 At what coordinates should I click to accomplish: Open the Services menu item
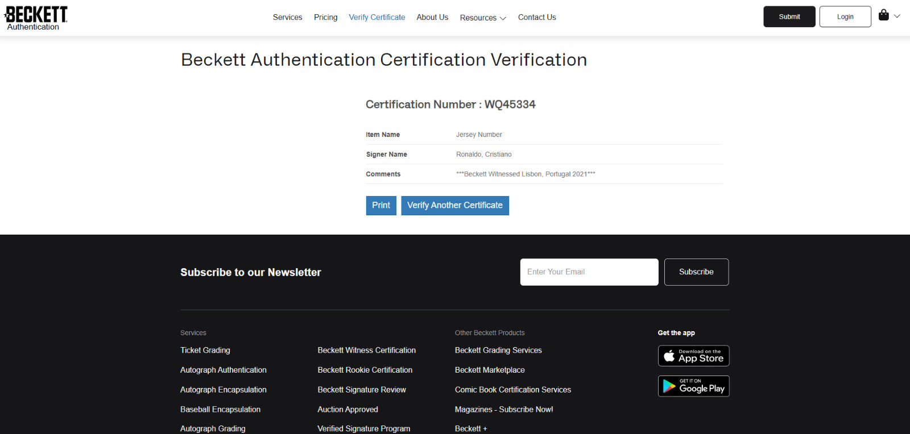click(x=287, y=18)
